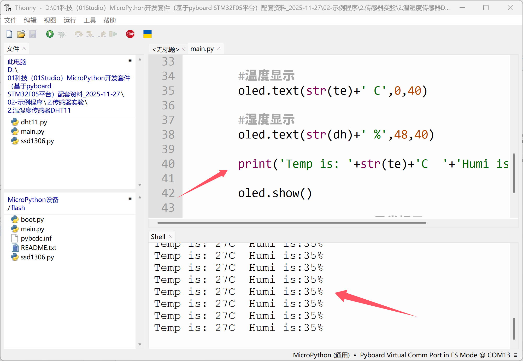Click the Open file folder icon

pyautogui.click(x=21, y=34)
